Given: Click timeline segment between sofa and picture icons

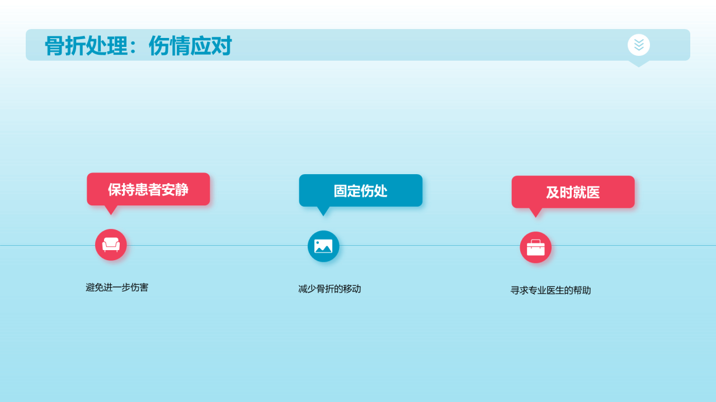Looking at the screenshot, I should [x=217, y=245].
